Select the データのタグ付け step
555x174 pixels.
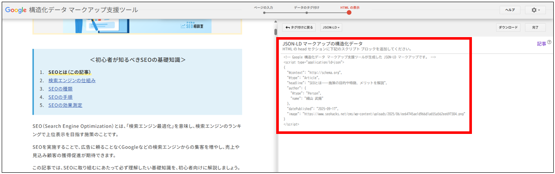pos(306,8)
